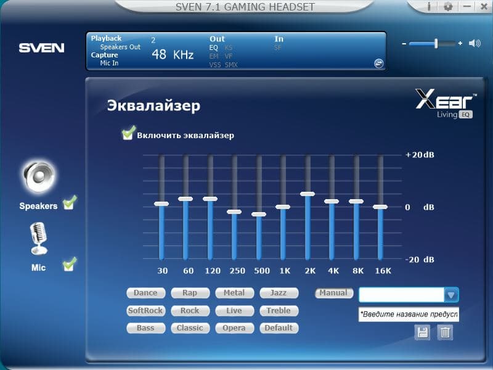Toggle the Mic enabled checkmark

coord(70,265)
